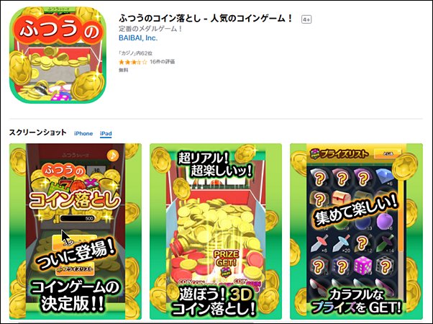433x324 pixels.
Task: Click the yellow back button in prize list
Action: click(x=388, y=153)
